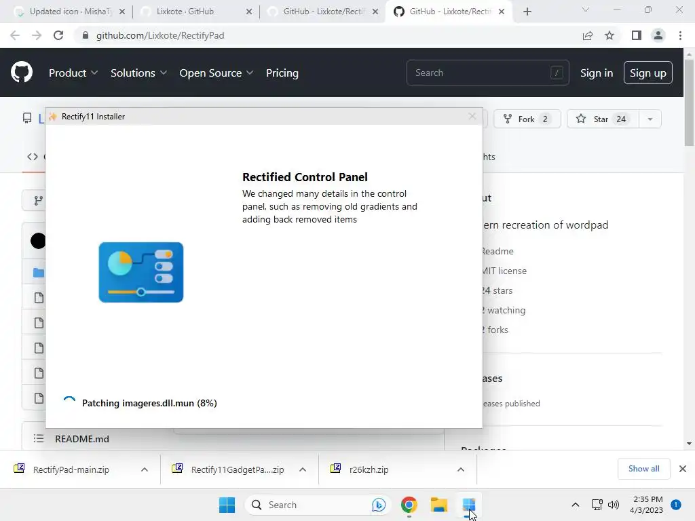Go back with browser back arrow

pos(15,35)
